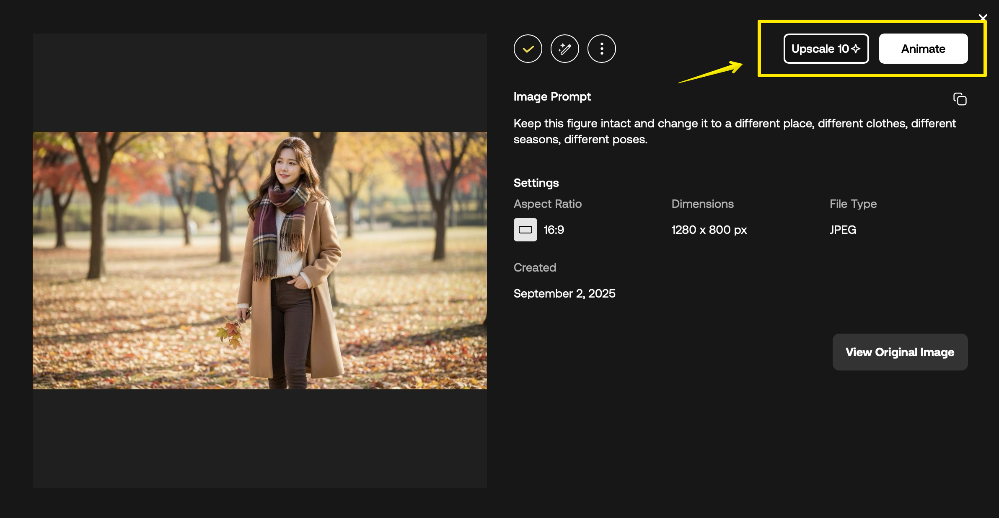Click the September 2, 2025 creation date
Screen dimensions: 999x518
(564, 293)
